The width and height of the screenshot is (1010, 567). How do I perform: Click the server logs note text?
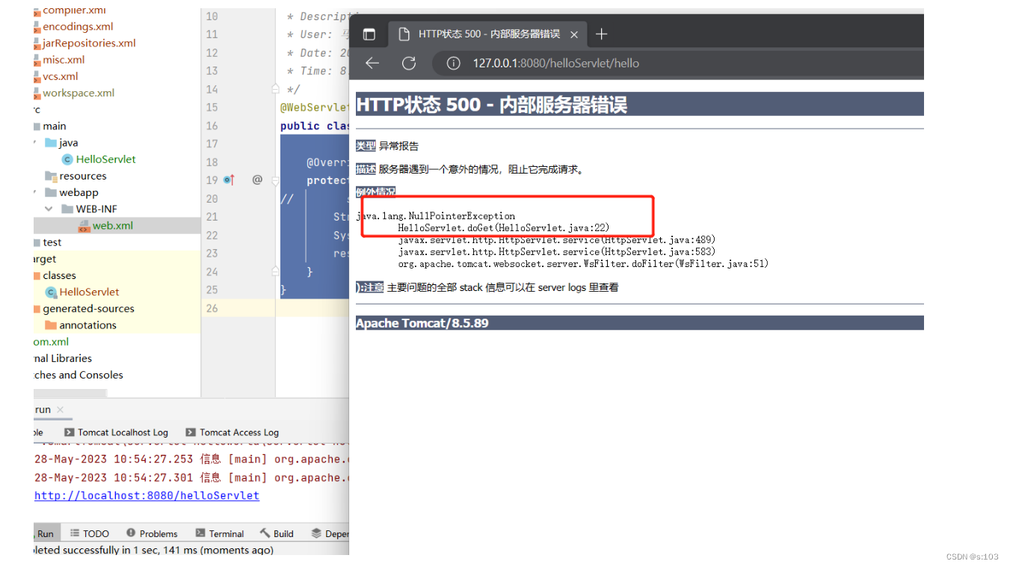502,287
